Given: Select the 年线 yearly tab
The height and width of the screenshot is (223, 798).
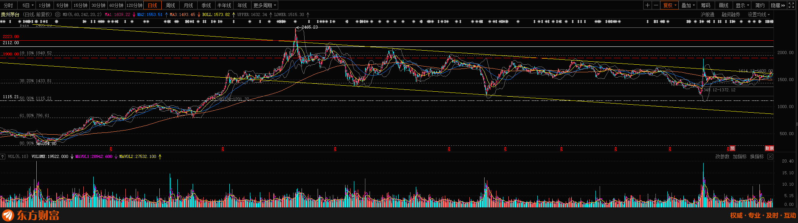Looking at the screenshot, I should [x=242, y=5].
